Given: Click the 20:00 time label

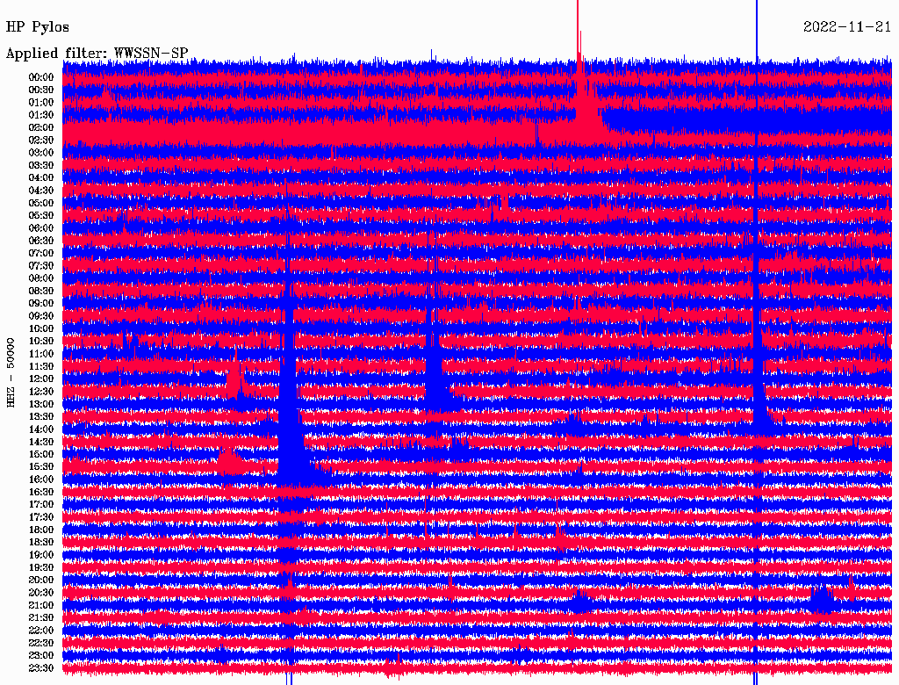Looking at the screenshot, I should [41, 580].
